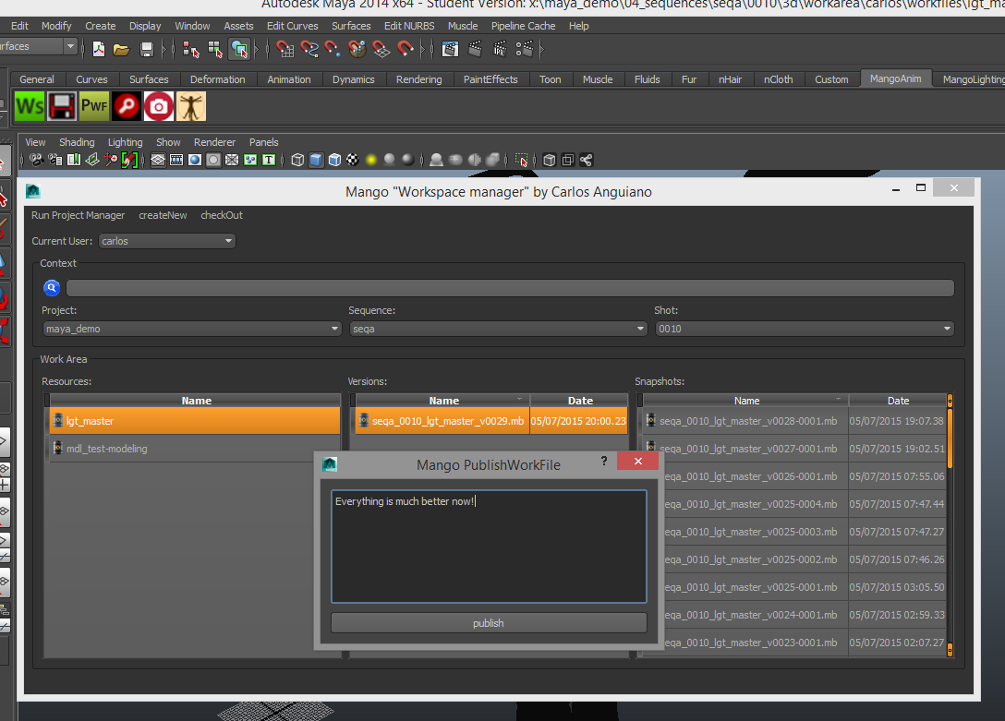Render the current frame clapperboard icon
Viewport: 1005px width, 721px height.
(x=475, y=49)
